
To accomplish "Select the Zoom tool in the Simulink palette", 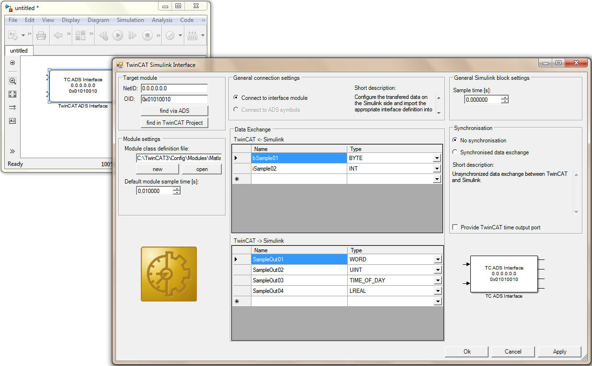I will coord(12,81).
